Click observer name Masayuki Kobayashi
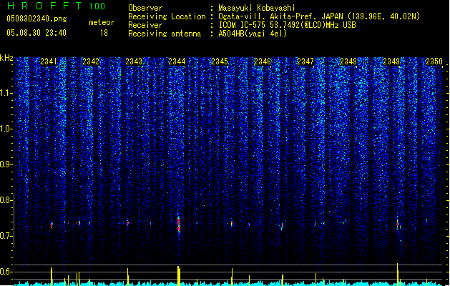Screen dimensions: 450x286 click(x=256, y=8)
